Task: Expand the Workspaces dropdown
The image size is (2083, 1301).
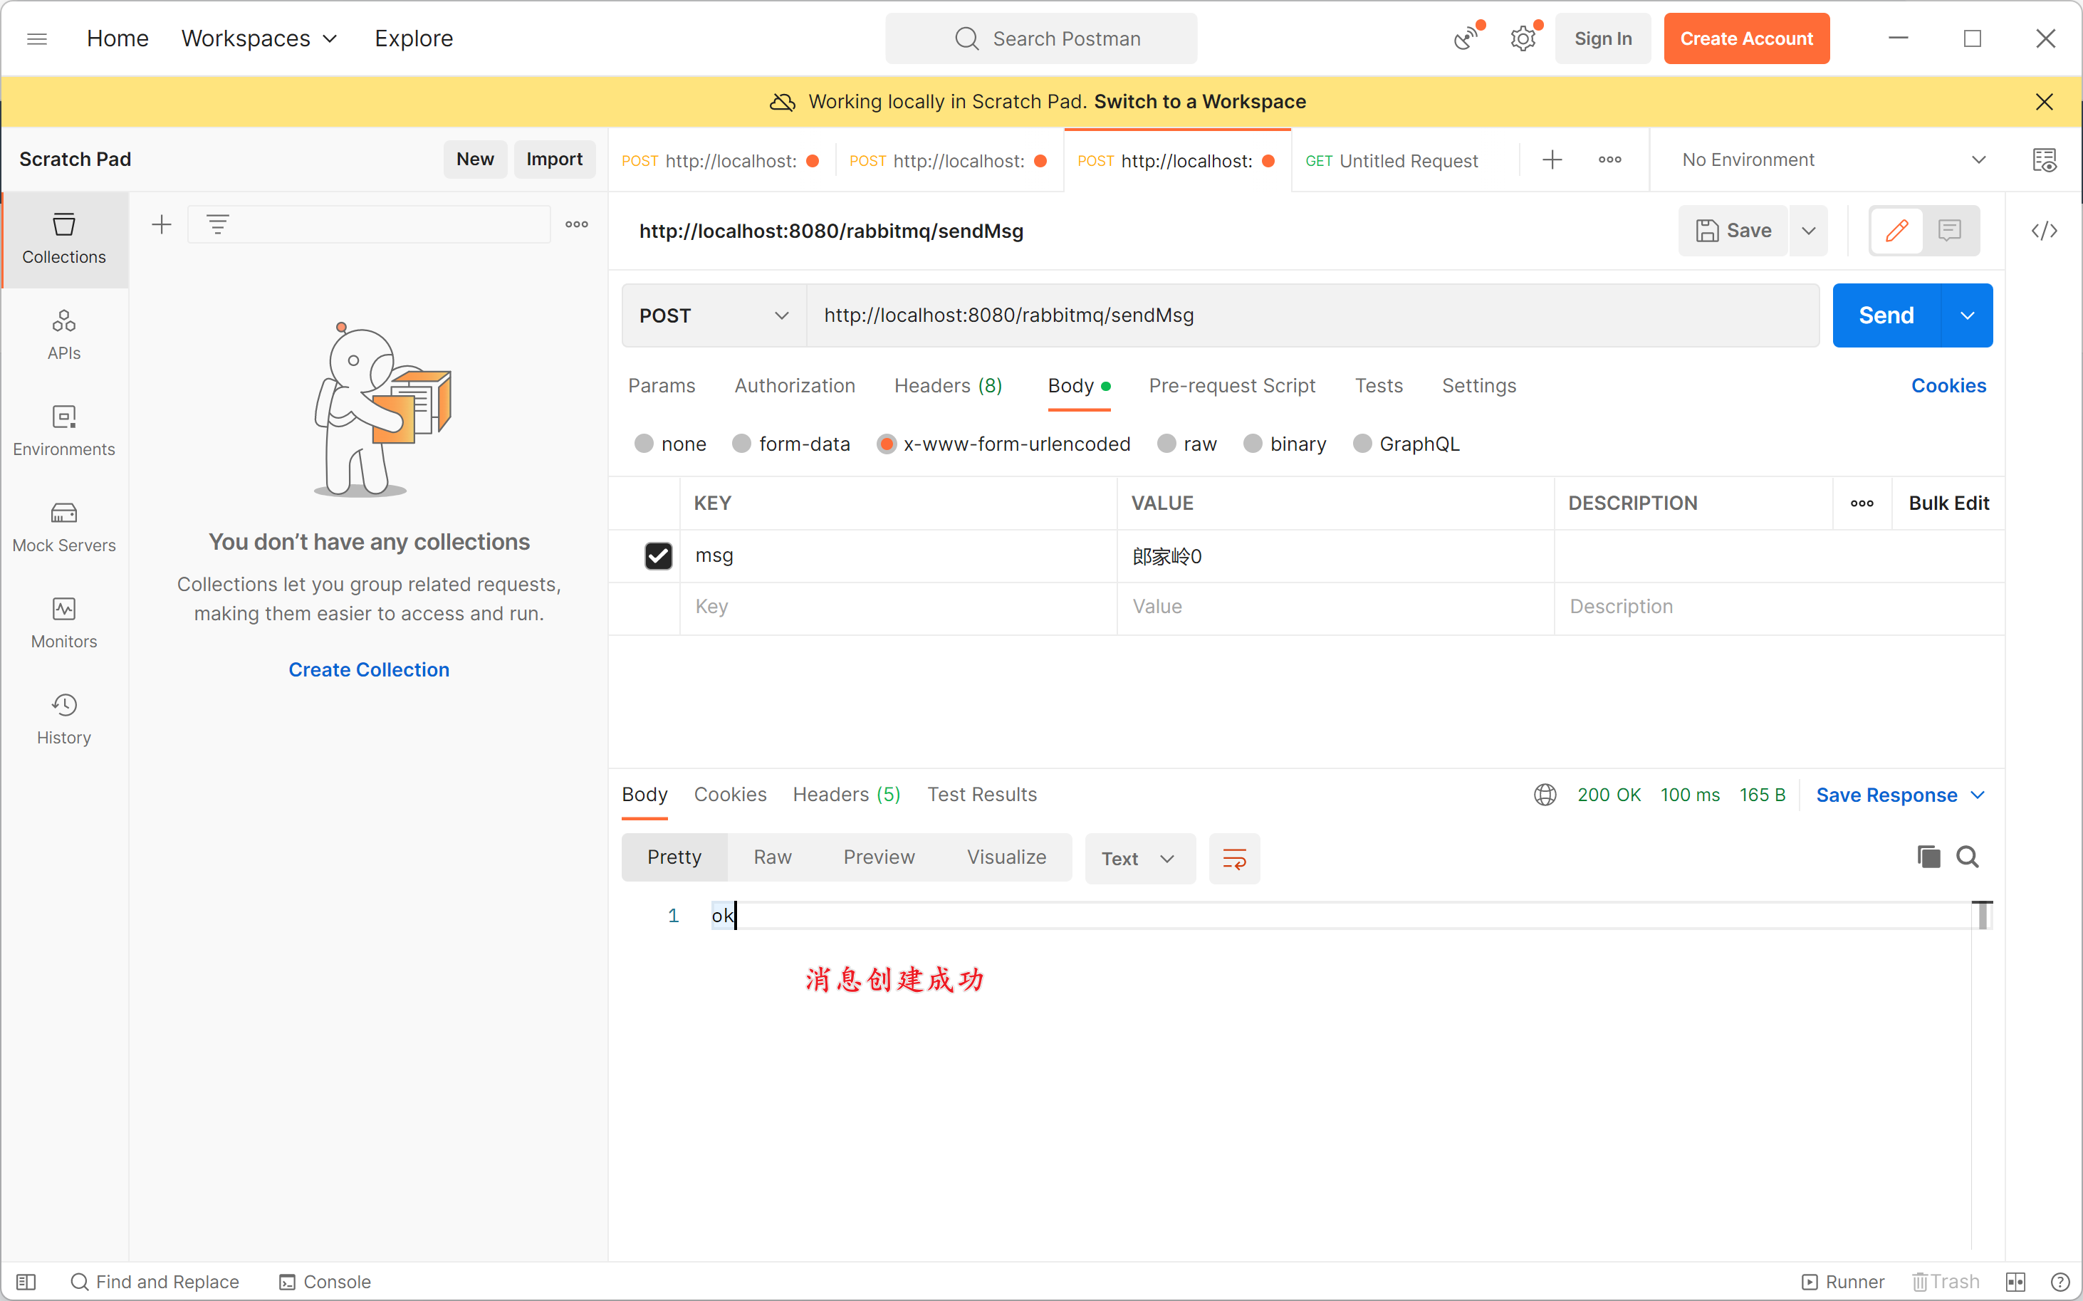Action: 259,38
